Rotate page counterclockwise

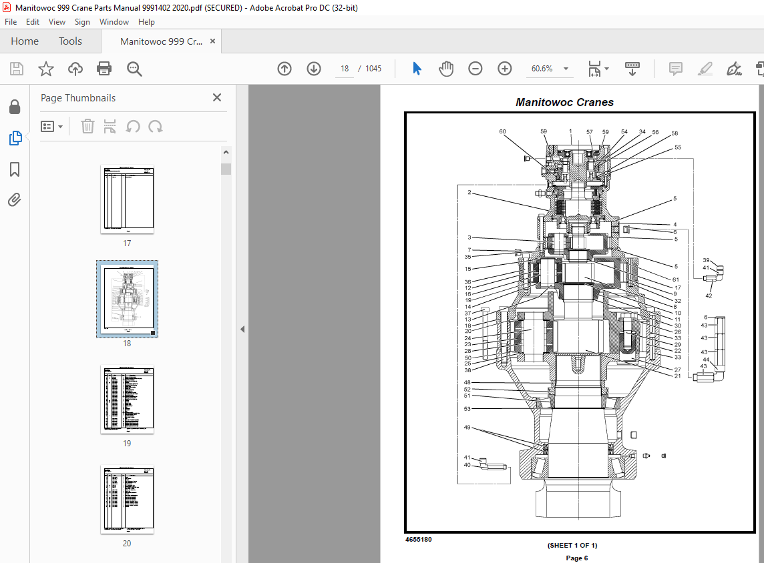132,127
